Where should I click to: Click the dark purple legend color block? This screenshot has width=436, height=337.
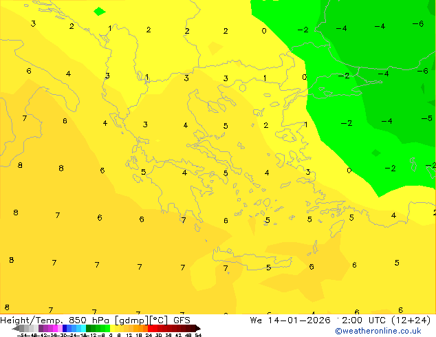pos(41,328)
